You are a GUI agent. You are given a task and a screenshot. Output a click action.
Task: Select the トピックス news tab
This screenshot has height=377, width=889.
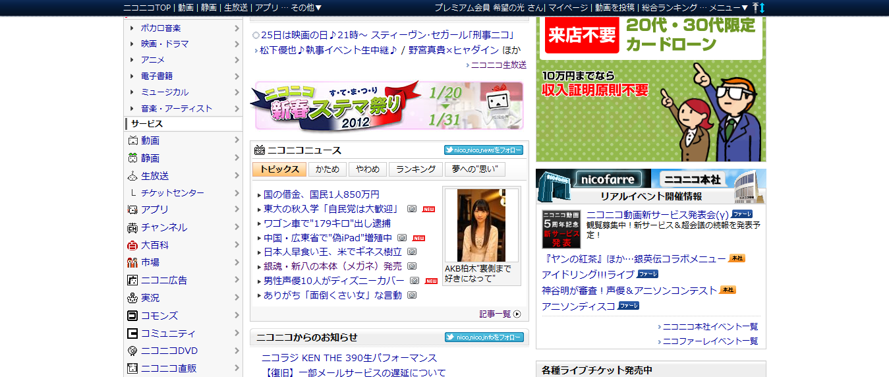point(279,169)
